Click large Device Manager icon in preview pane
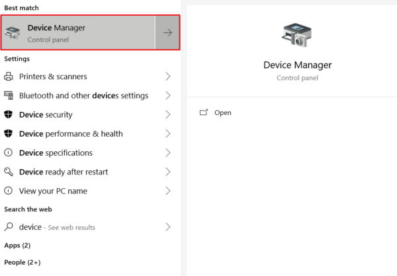Viewport: 397px width, 276px height. point(297,35)
